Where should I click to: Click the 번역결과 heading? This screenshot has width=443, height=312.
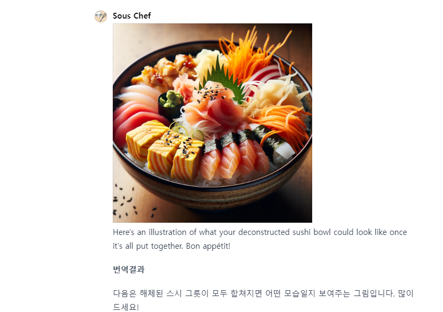(129, 269)
